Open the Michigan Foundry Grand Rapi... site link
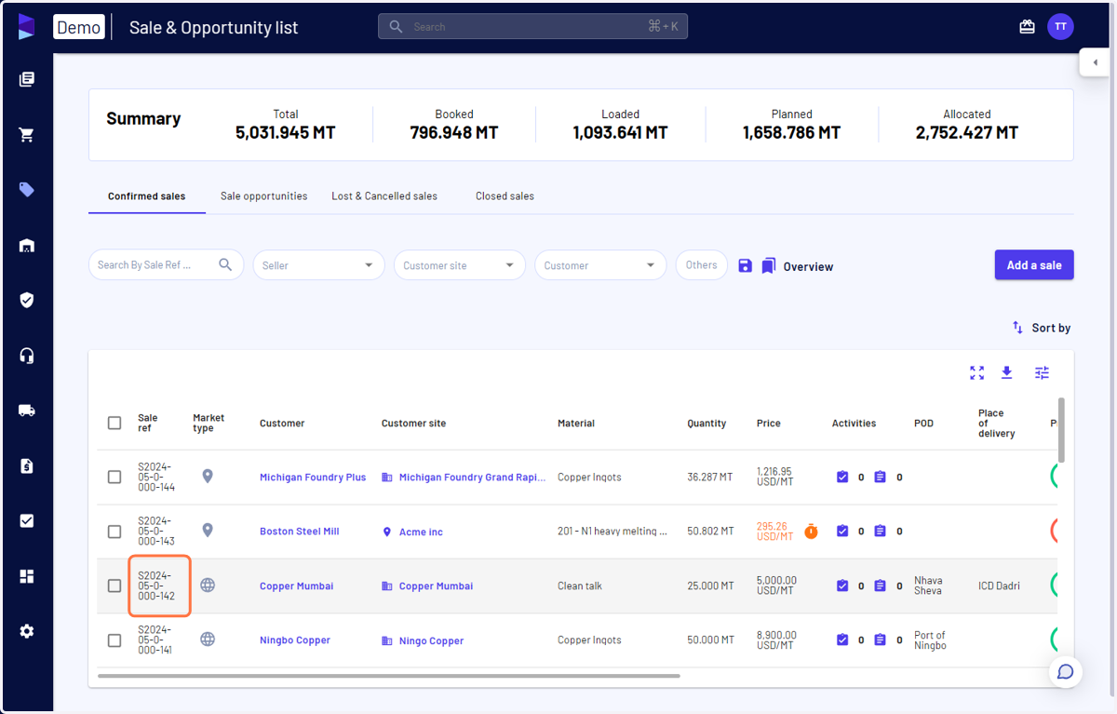 pyautogui.click(x=472, y=478)
